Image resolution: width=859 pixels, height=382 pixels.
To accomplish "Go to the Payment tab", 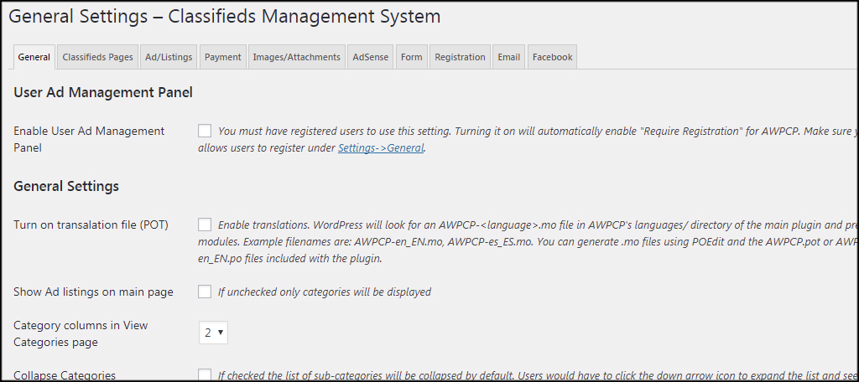I will coord(222,57).
